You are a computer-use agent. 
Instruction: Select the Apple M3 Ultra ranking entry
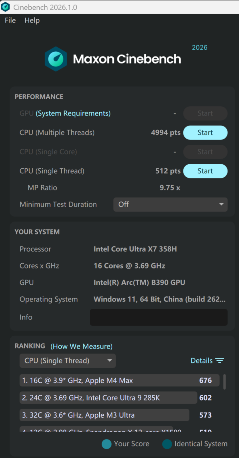104,415
